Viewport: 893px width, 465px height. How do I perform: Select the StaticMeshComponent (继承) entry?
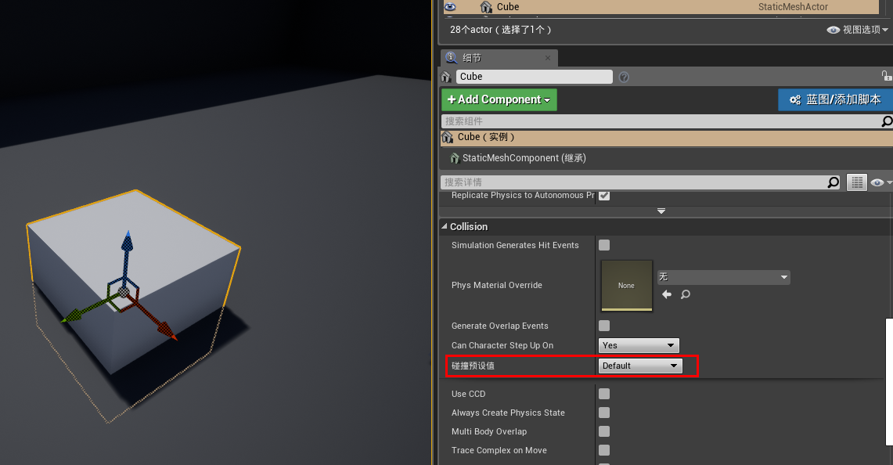523,158
